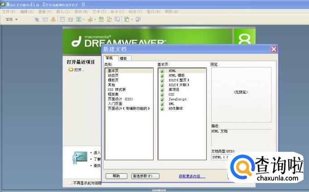309x192 pixels.
Task: Select the 其他 category
Action: [111, 84]
